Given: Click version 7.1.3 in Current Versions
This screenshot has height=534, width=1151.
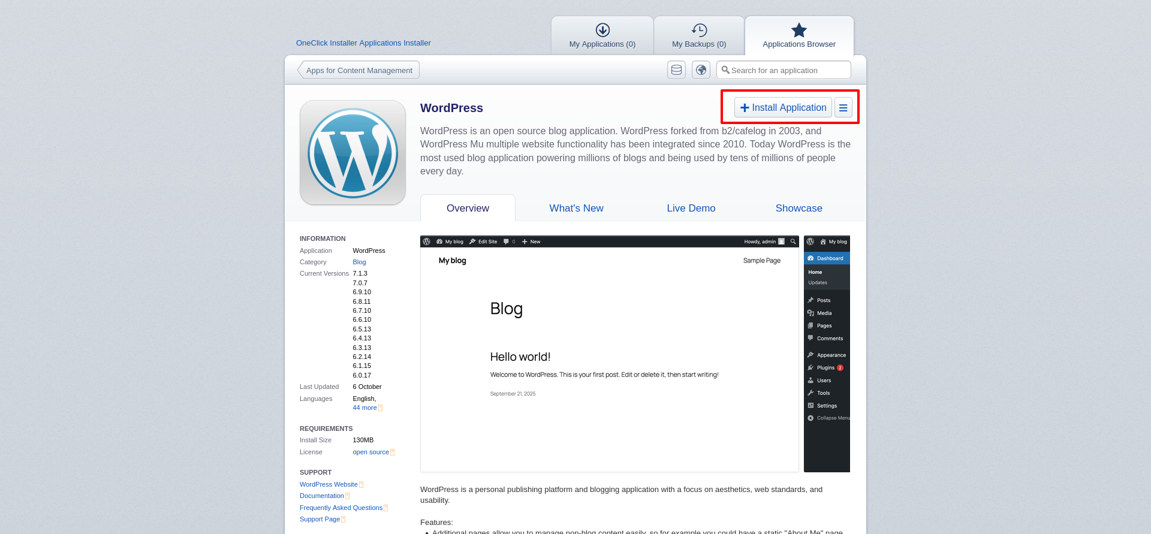Looking at the screenshot, I should (360, 274).
